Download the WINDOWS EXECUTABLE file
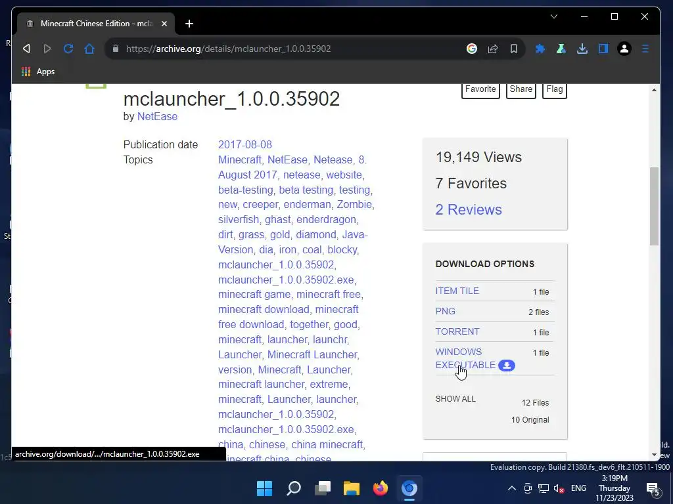This screenshot has width=673, height=504. coord(465,358)
